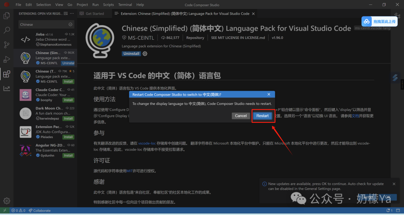Open the Terminal menu

[125, 4]
